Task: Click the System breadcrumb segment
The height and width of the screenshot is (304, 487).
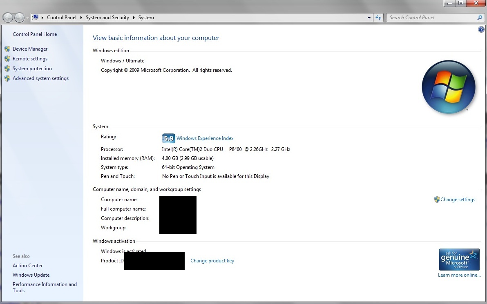Action: (146, 18)
